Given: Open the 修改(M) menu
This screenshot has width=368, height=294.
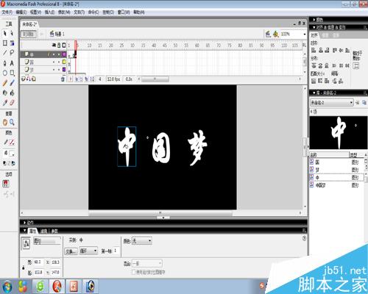Looking at the screenshot, I should 64,12.
